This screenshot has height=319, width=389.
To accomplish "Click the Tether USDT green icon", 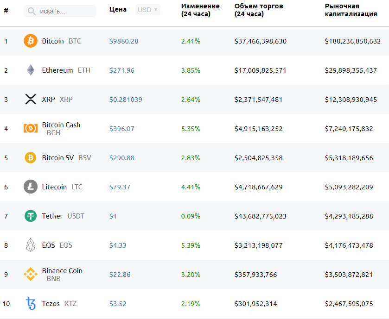I will click(x=31, y=216).
